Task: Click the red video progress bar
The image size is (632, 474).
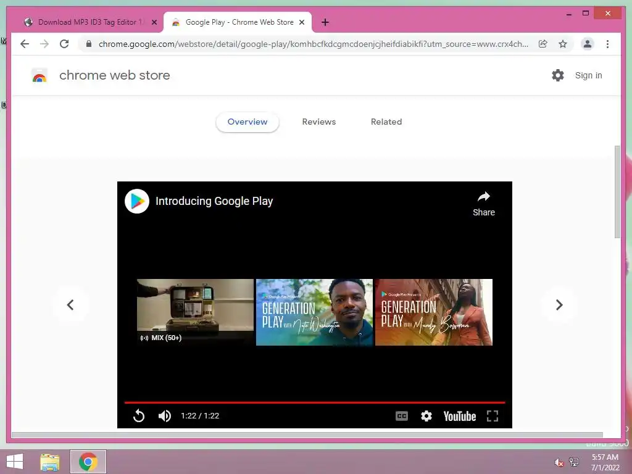Action: click(x=314, y=402)
